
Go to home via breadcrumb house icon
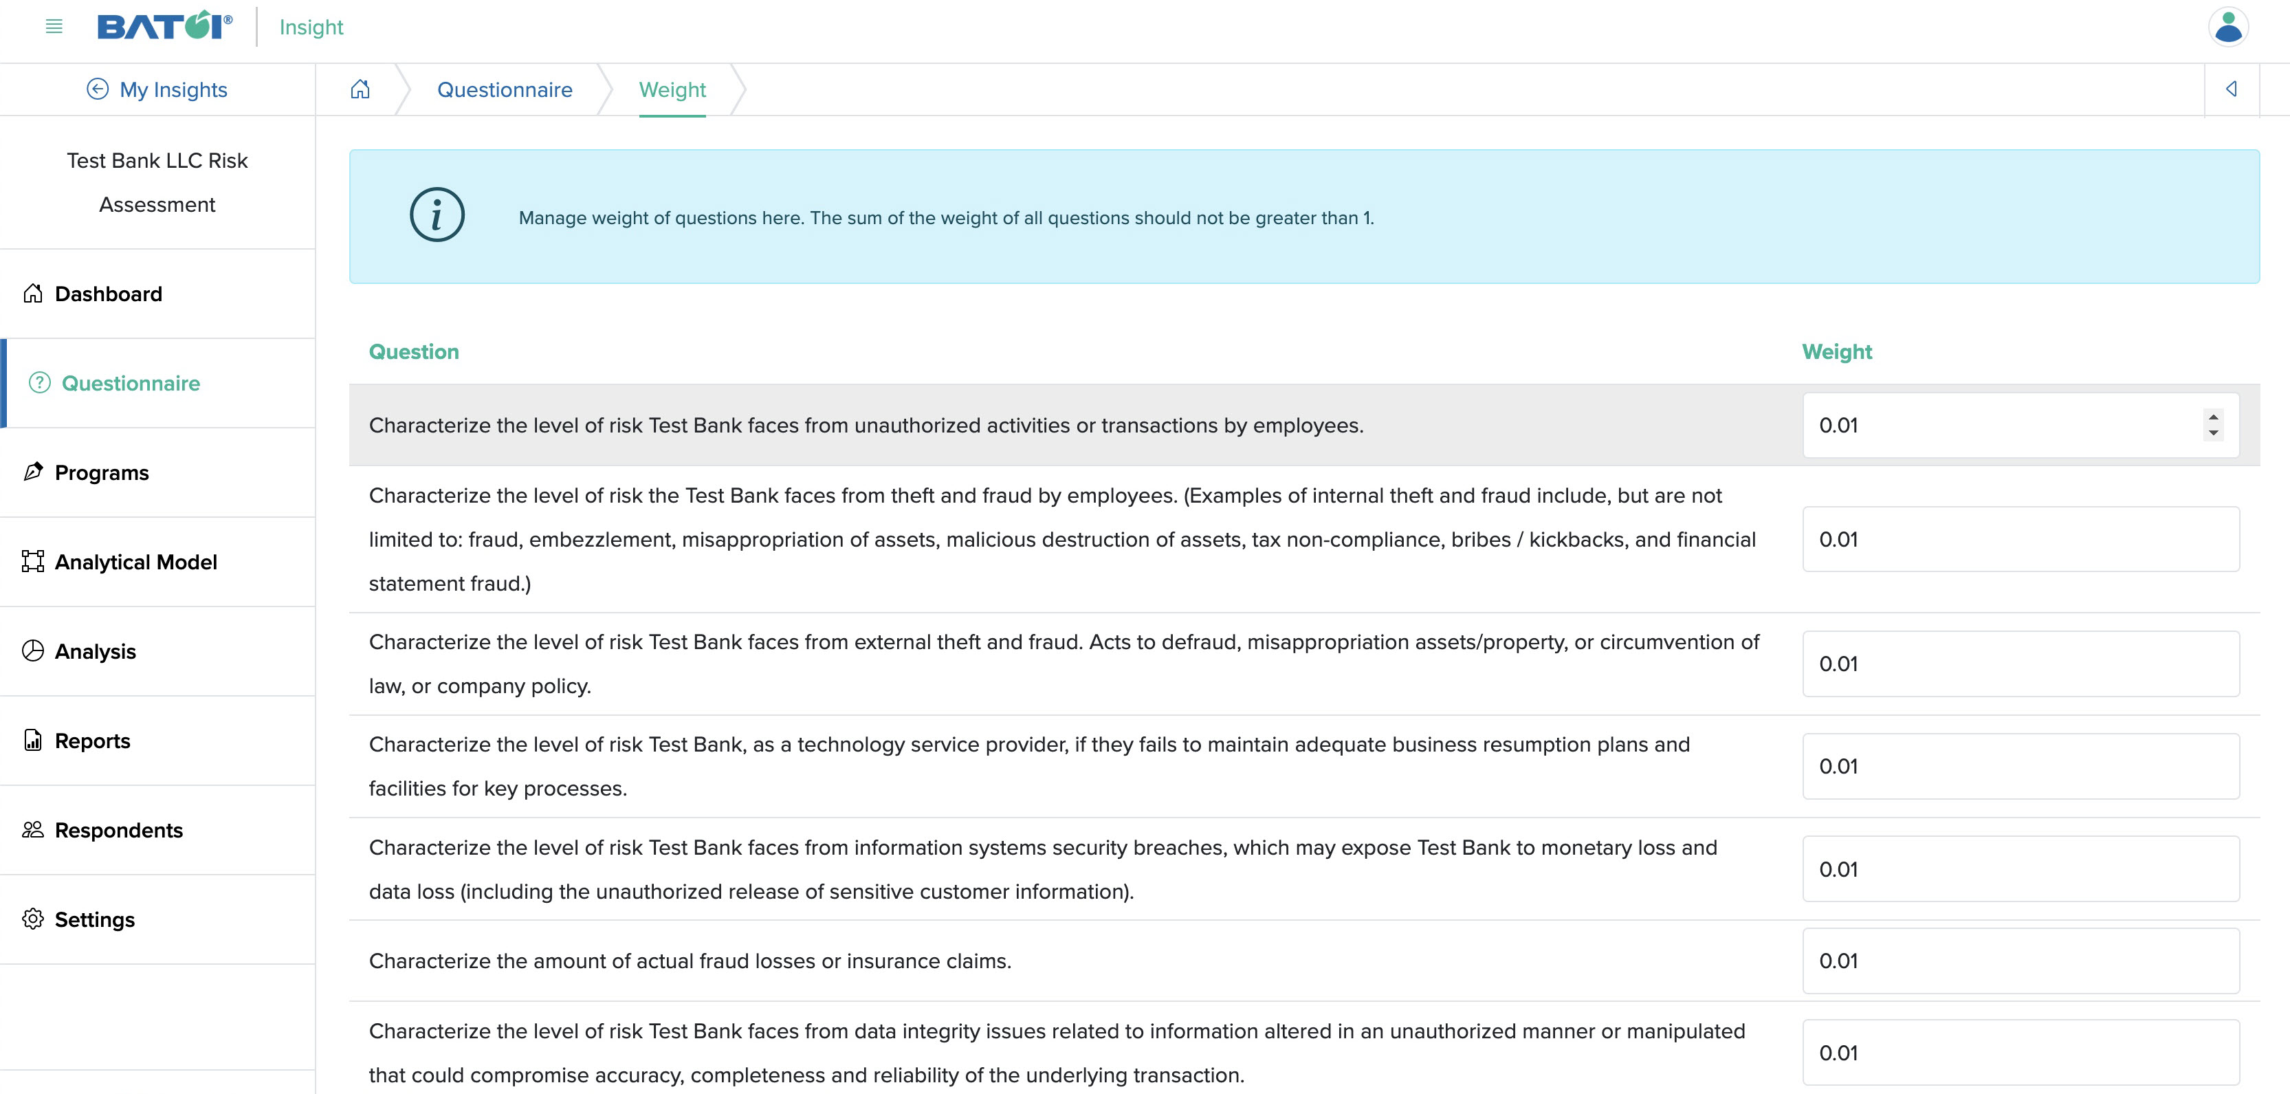click(x=360, y=89)
